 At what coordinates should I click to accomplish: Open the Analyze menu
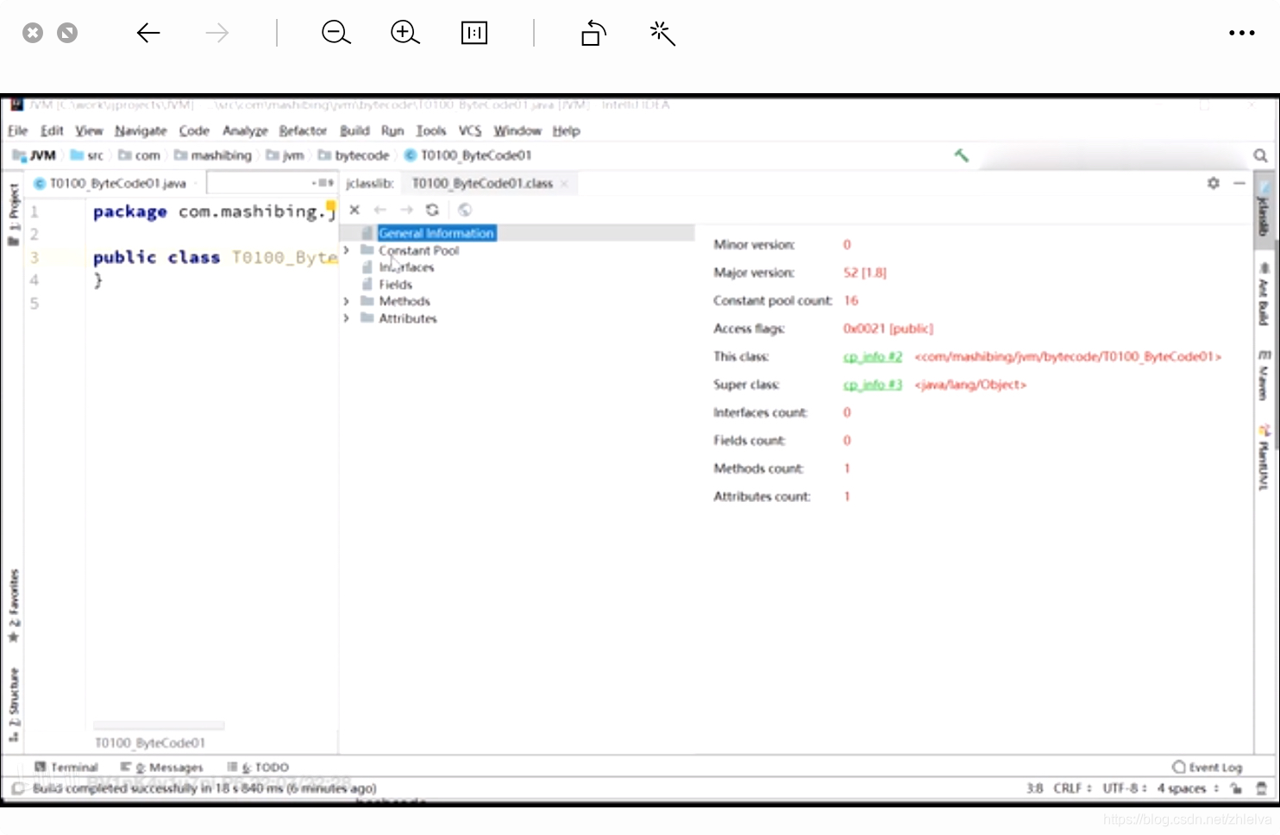(245, 131)
